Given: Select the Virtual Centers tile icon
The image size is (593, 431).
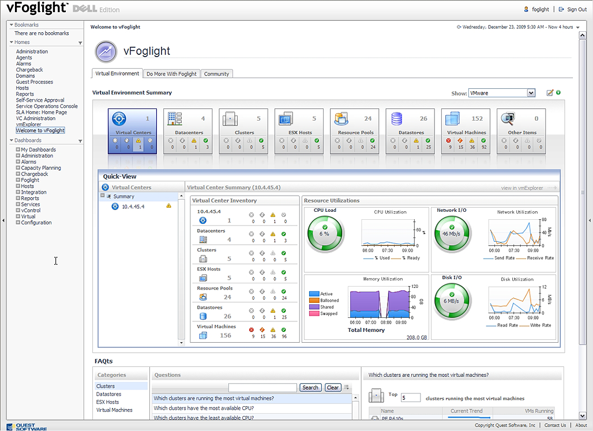Looking at the screenshot, I should click(x=119, y=119).
